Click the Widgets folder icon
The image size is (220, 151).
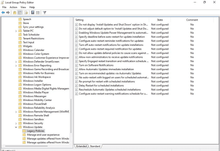tap(20, 46)
